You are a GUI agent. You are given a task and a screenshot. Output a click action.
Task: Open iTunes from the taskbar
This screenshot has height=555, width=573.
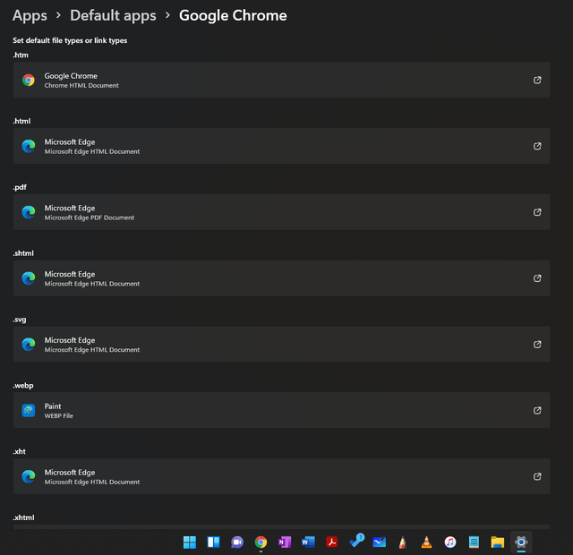tap(450, 542)
